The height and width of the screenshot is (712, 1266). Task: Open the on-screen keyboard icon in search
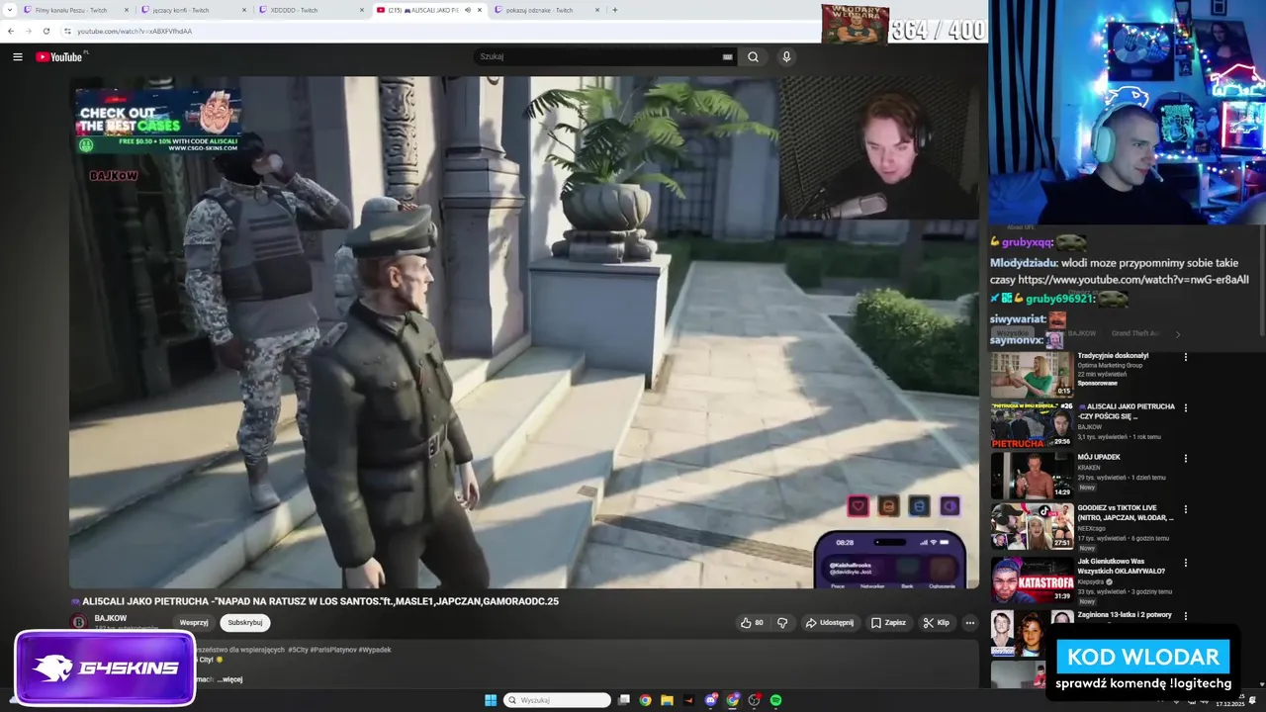click(x=728, y=56)
